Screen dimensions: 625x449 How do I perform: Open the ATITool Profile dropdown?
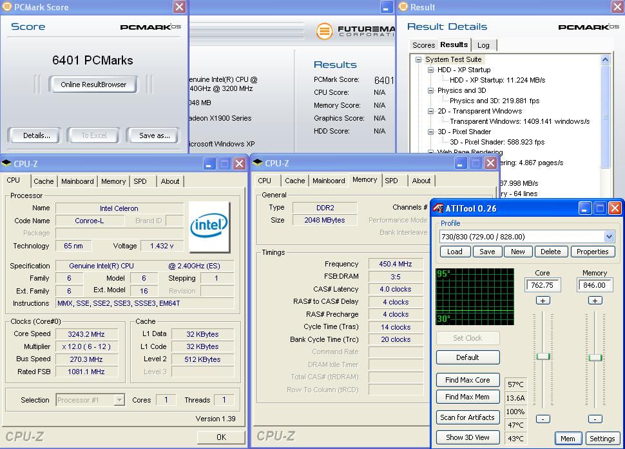(x=609, y=237)
